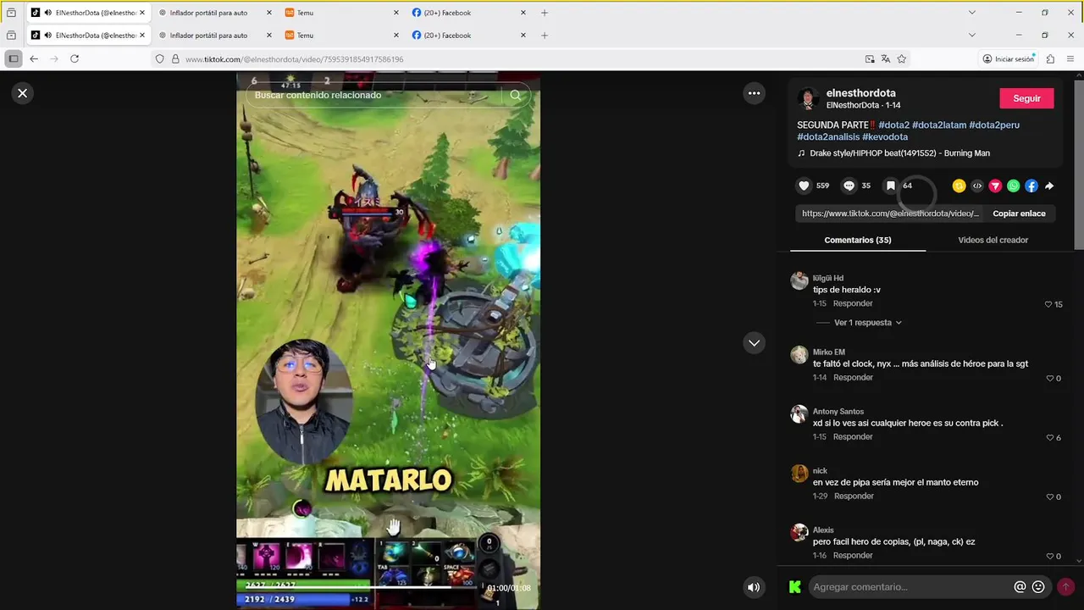The width and height of the screenshot is (1084, 610).
Task: Click the Iniciar sesión account button
Action: point(1009,59)
